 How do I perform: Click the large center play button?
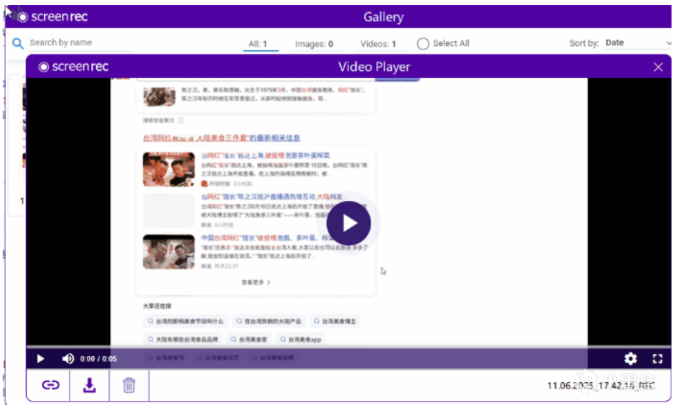click(349, 223)
